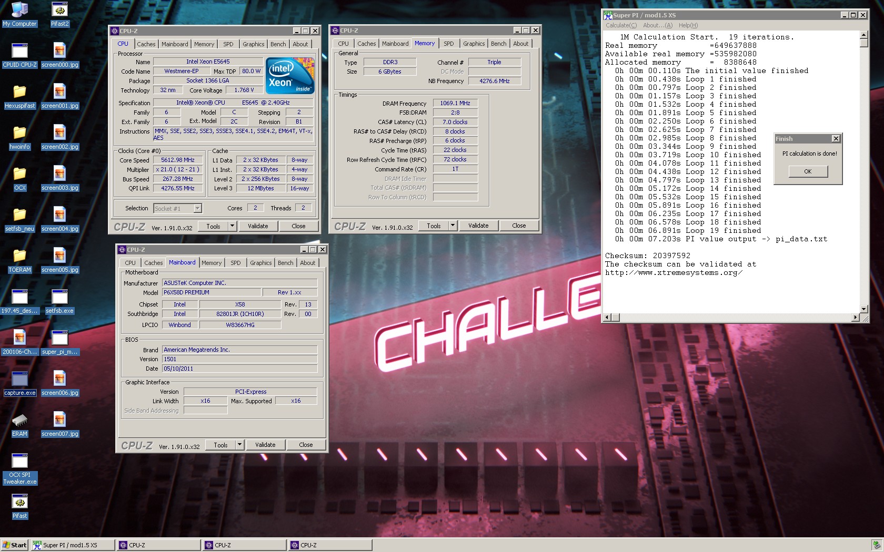
Task: Click Super PI vertical scrollbar up arrow
Action: click(863, 35)
